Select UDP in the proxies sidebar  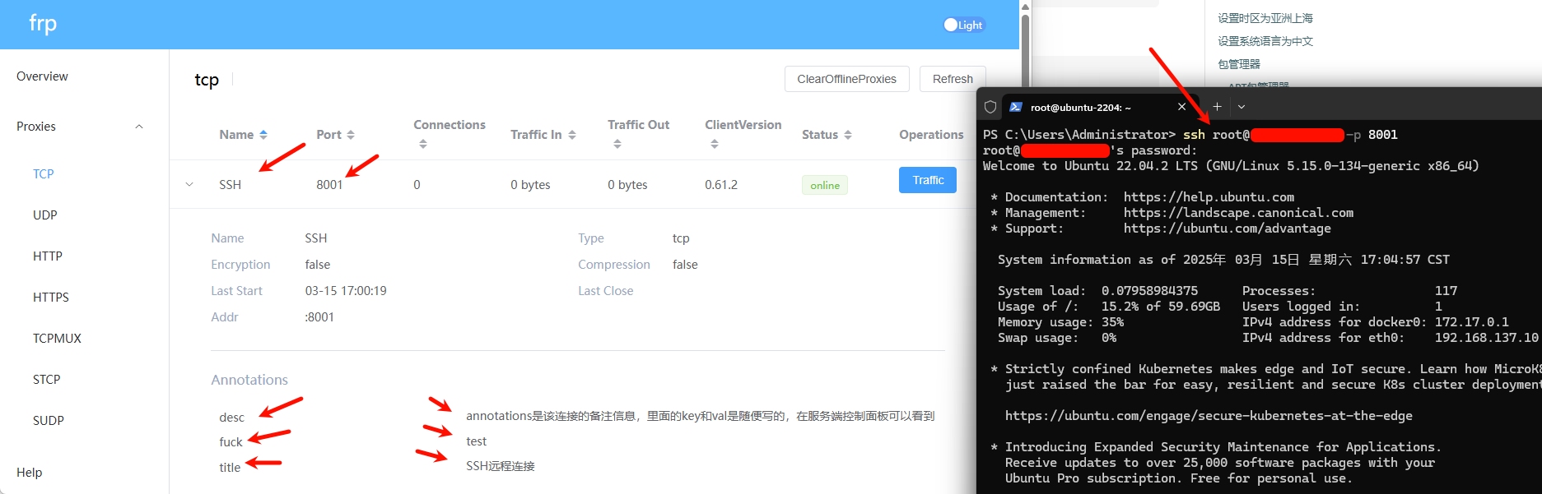tap(45, 215)
